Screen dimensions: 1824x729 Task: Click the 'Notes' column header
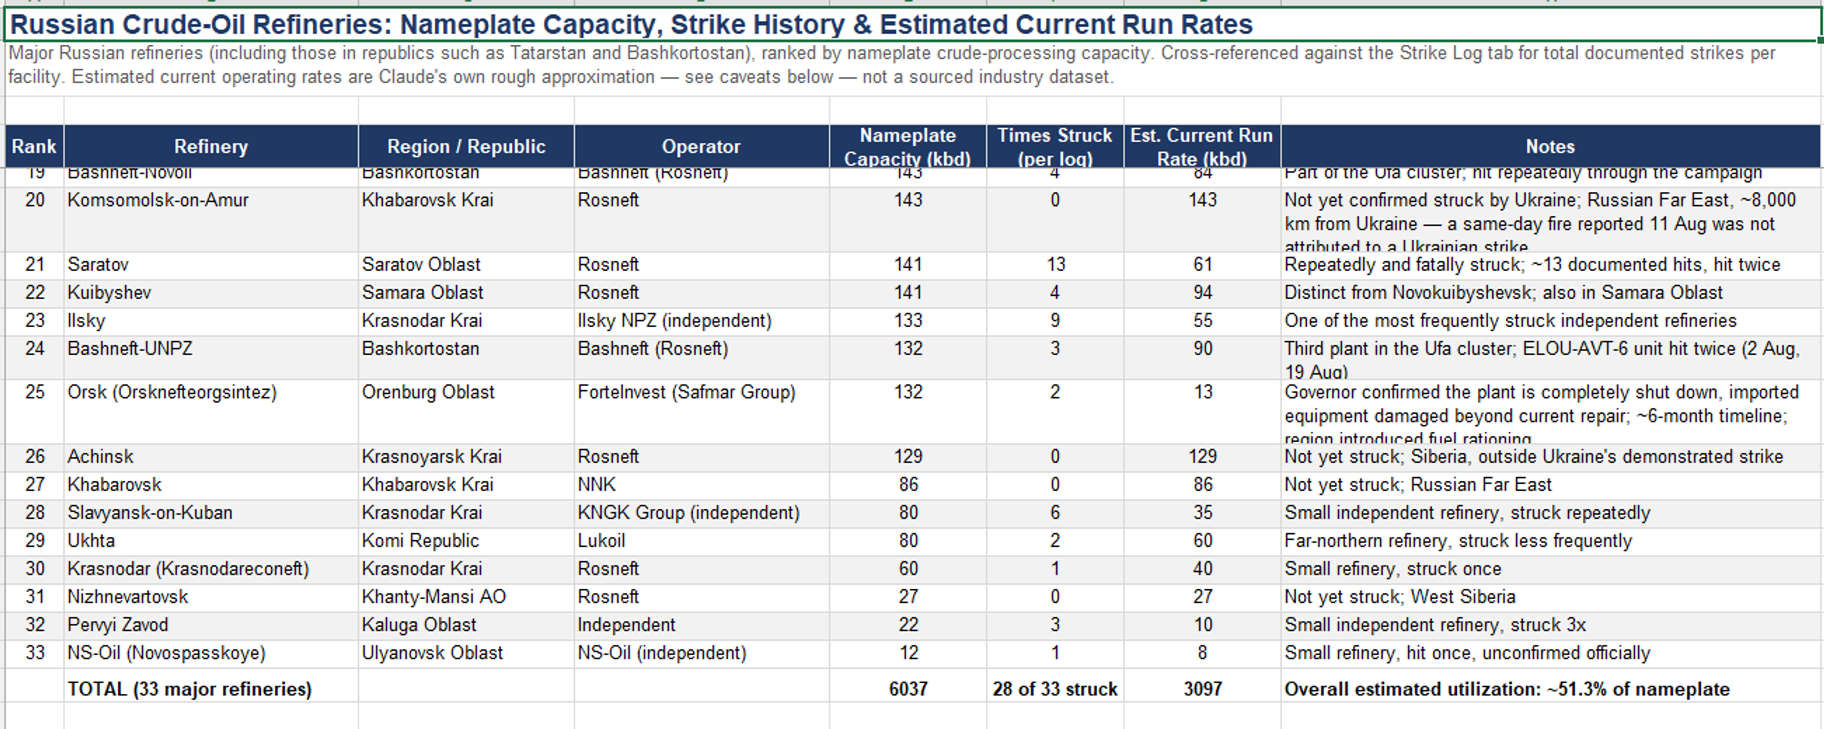point(1550,146)
